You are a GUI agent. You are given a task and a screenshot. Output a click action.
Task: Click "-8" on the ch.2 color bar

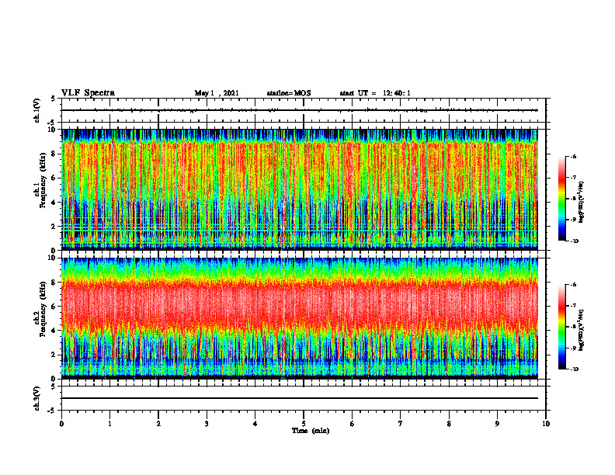pyautogui.click(x=573, y=327)
